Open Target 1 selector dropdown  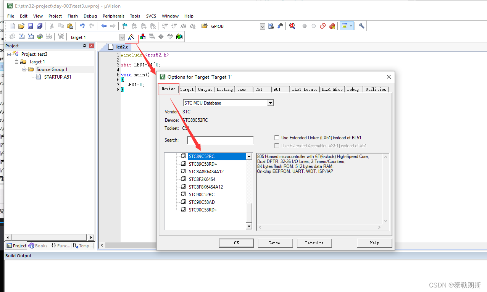tap(122, 37)
